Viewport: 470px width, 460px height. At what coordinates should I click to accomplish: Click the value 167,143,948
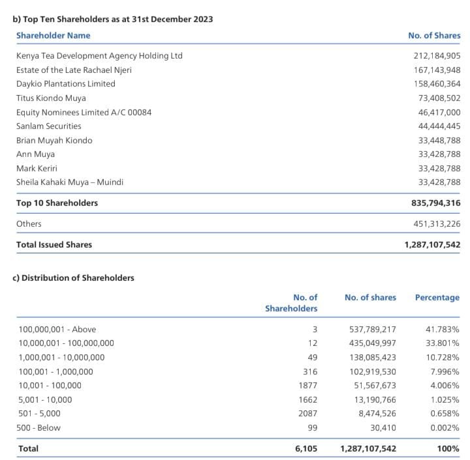click(437, 70)
